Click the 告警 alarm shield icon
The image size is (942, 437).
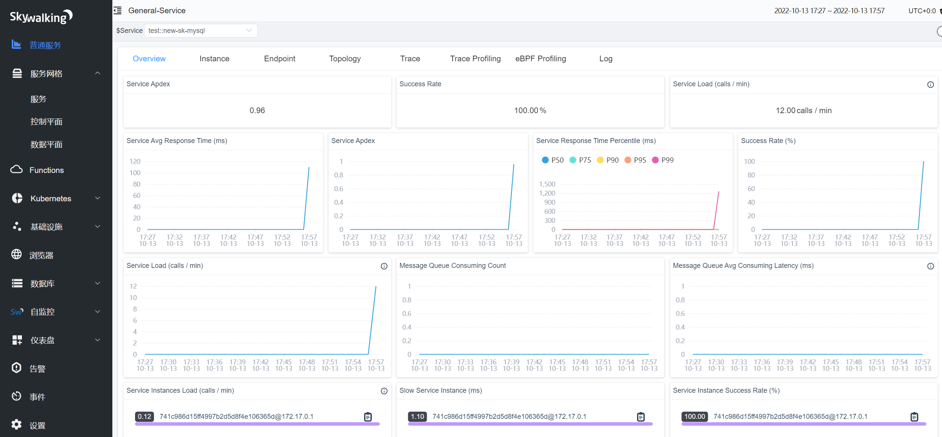pos(16,367)
